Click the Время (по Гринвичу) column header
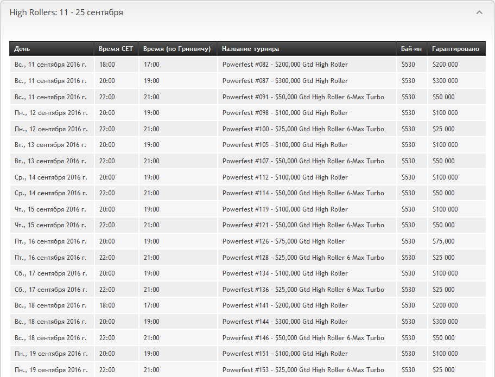Screen dimensions: 495x377 177,49
